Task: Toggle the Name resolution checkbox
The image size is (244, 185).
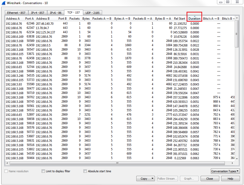Action: point(6,171)
